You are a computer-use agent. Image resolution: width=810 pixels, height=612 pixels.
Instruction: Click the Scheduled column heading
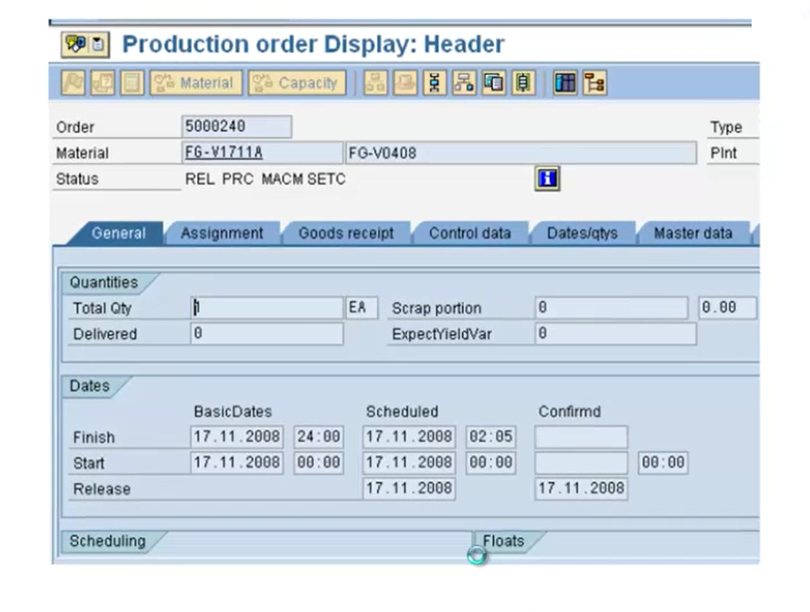(x=402, y=412)
